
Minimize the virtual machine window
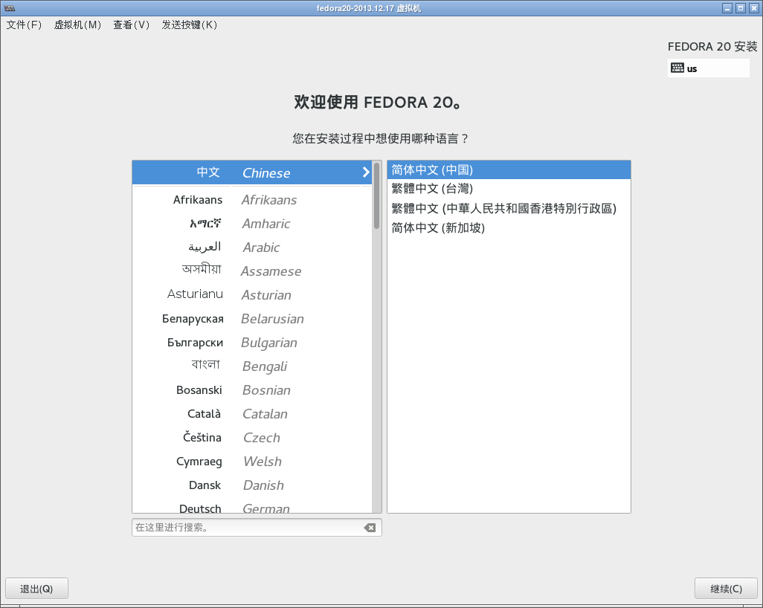(727, 7)
